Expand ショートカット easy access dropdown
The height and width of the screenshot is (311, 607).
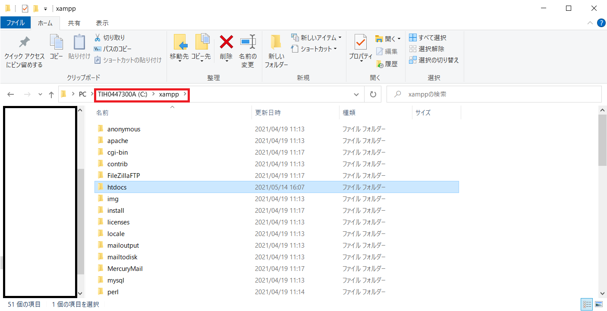[x=335, y=49]
